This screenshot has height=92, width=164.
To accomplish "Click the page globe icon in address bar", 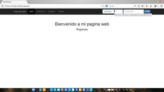I will pos(6,6).
